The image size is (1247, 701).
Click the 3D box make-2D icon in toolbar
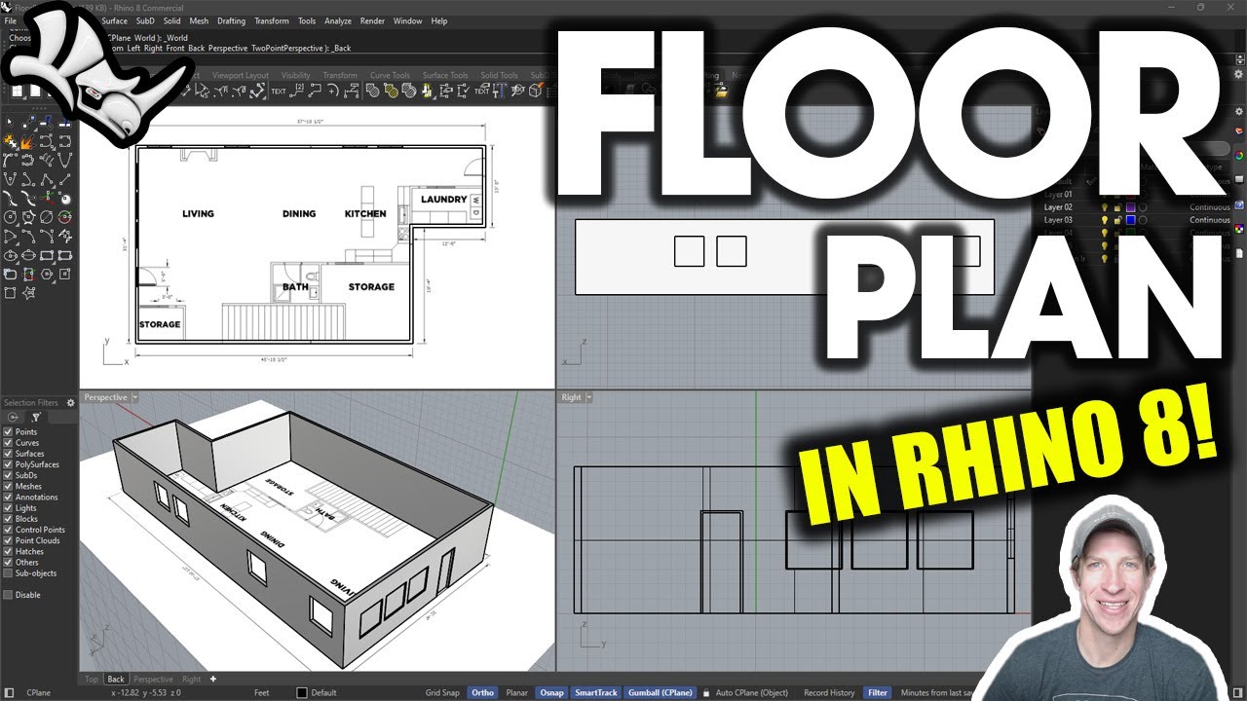tap(536, 90)
